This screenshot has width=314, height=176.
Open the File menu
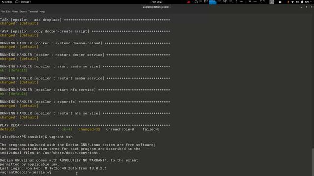[2, 12]
